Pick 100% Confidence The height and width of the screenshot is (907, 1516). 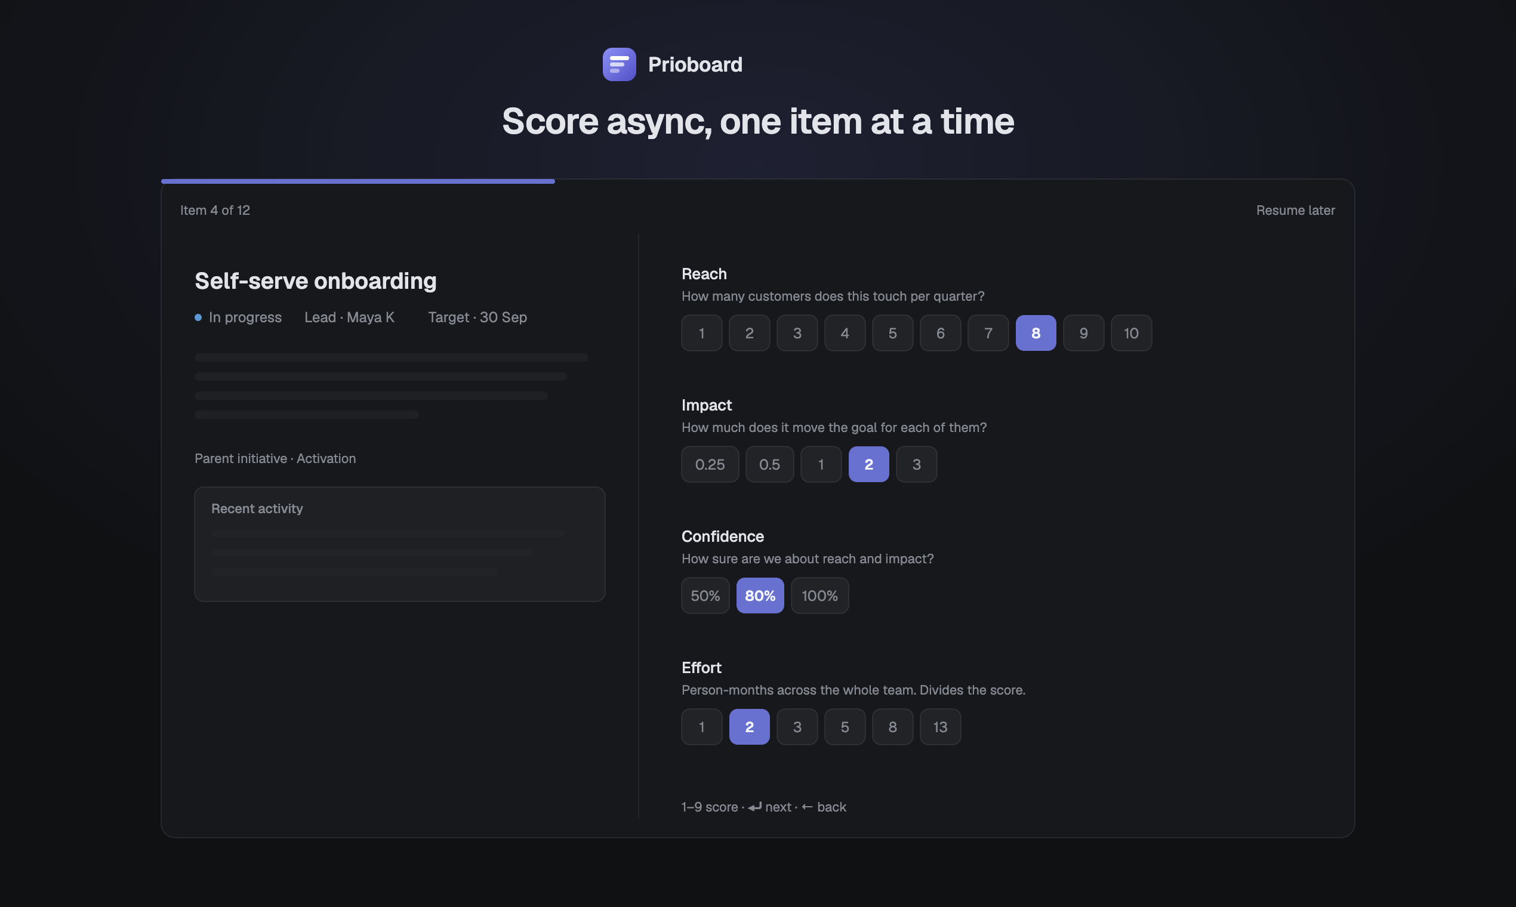click(x=819, y=596)
